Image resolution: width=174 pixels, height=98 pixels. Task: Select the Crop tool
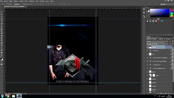pyautogui.click(x=2, y=19)
